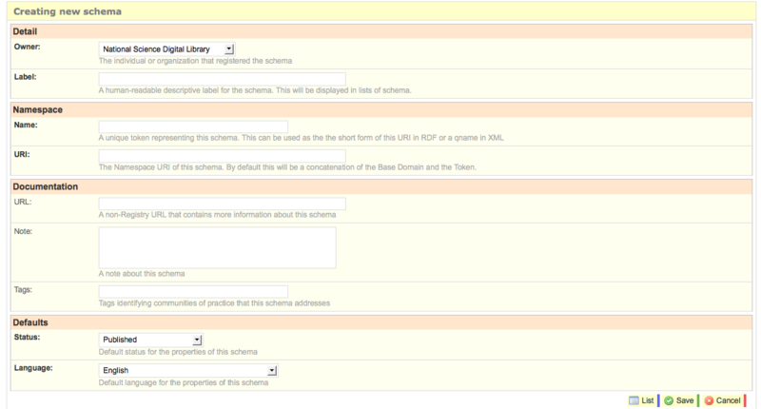Focus the Namespace Name input field
Screen dimensions: 761x409
click(193, 127)
